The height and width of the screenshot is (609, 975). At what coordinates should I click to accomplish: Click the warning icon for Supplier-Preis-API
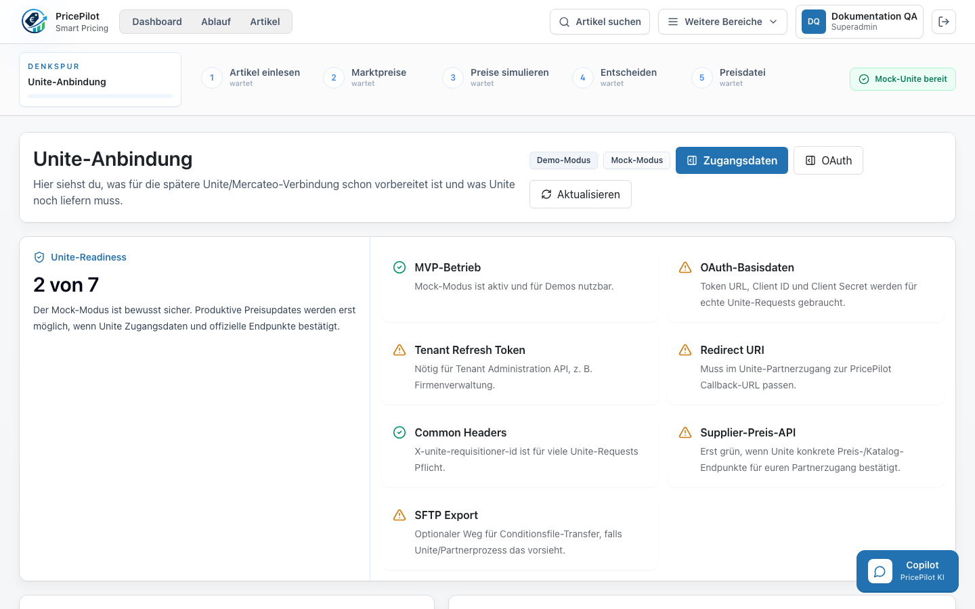pyautogui.click(x=685, y=432)
